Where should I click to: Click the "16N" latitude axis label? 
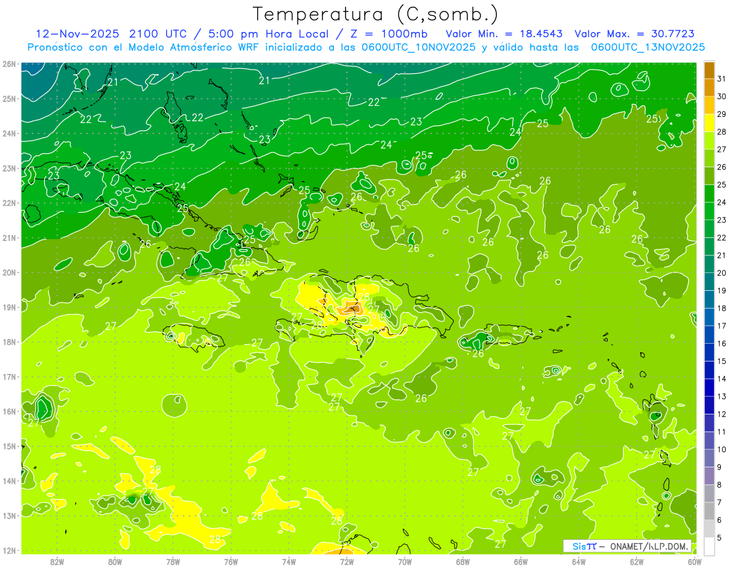(9, 411)
